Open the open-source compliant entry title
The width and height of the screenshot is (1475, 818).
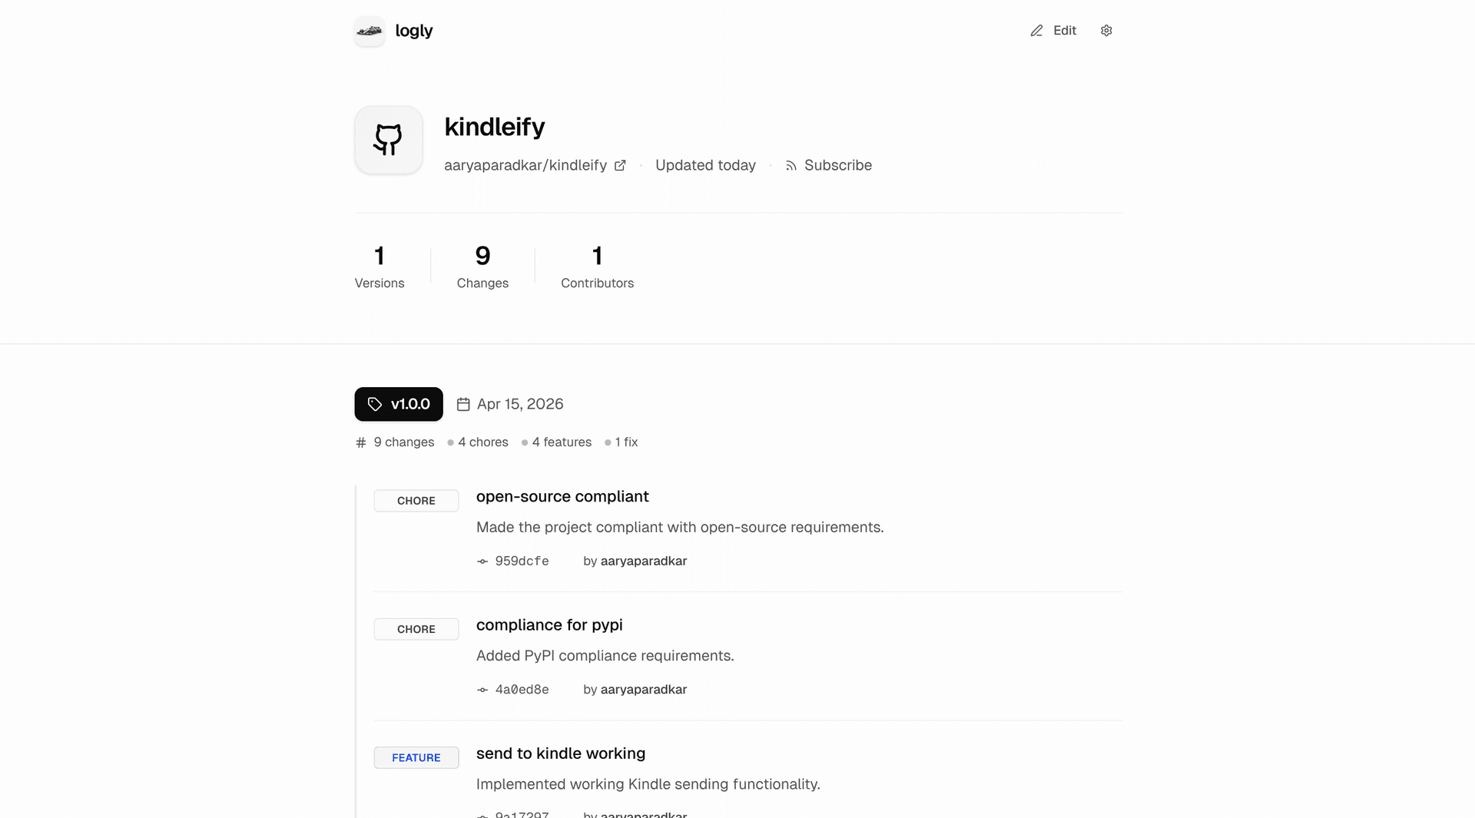pyautogui.click(x=562, y=497)
